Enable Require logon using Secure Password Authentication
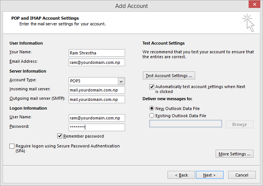The image size is (263, 186). point(12,146)
